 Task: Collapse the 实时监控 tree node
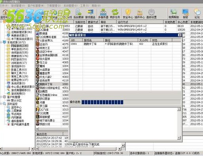[x=1, y=104]
